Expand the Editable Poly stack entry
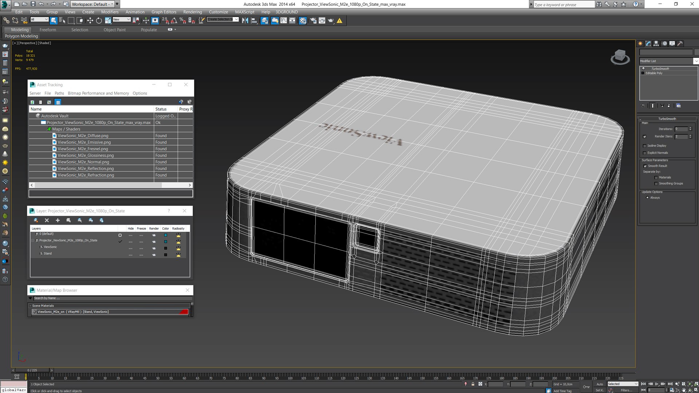Image resolution: width=699 pixels, height=393 pixels. pyautogui.click(x=643, y=73)
